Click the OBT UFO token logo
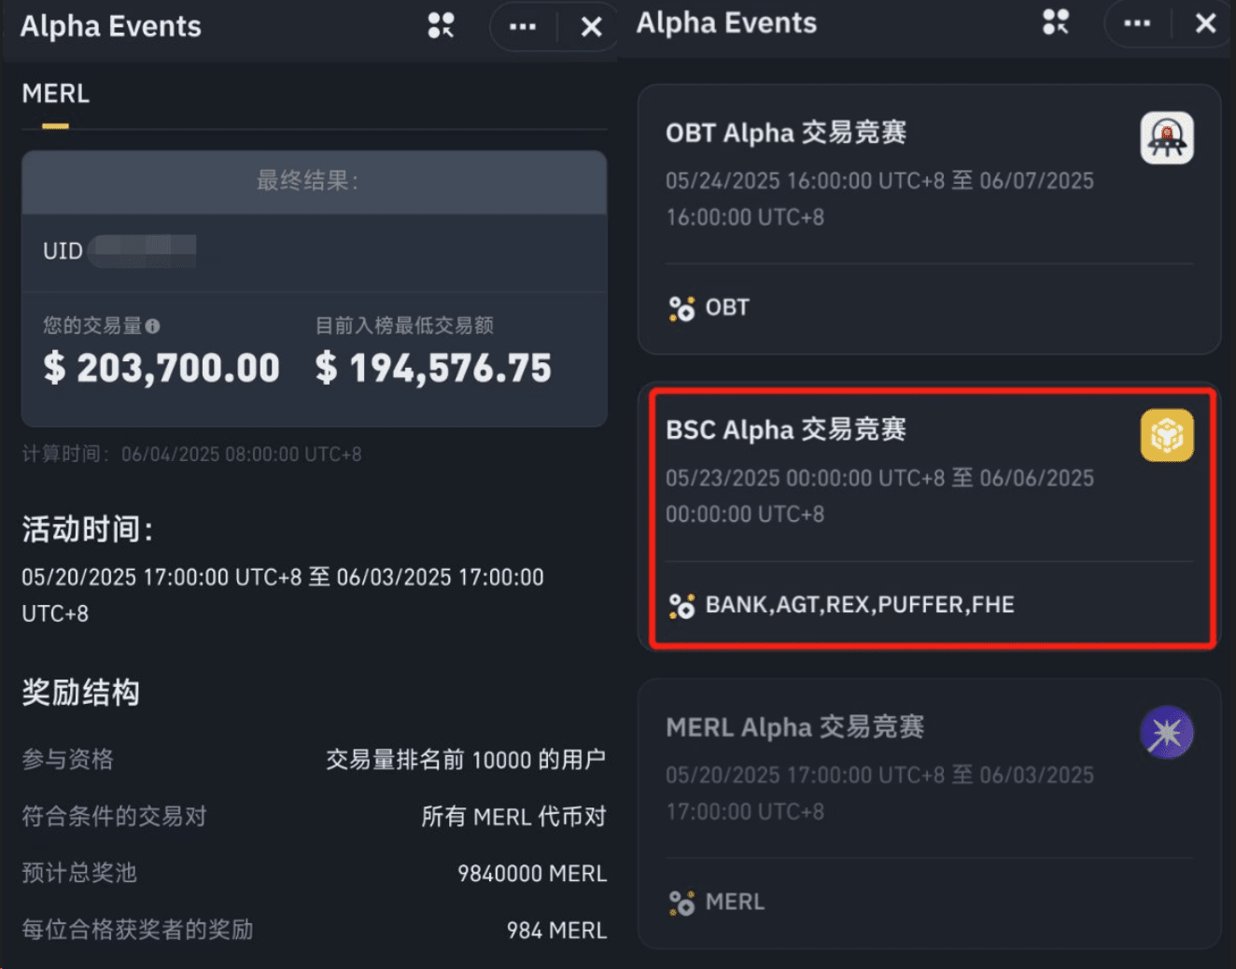Image resolution: width=1236 pixels, height=969 pixels. (x=1167, y=138)
